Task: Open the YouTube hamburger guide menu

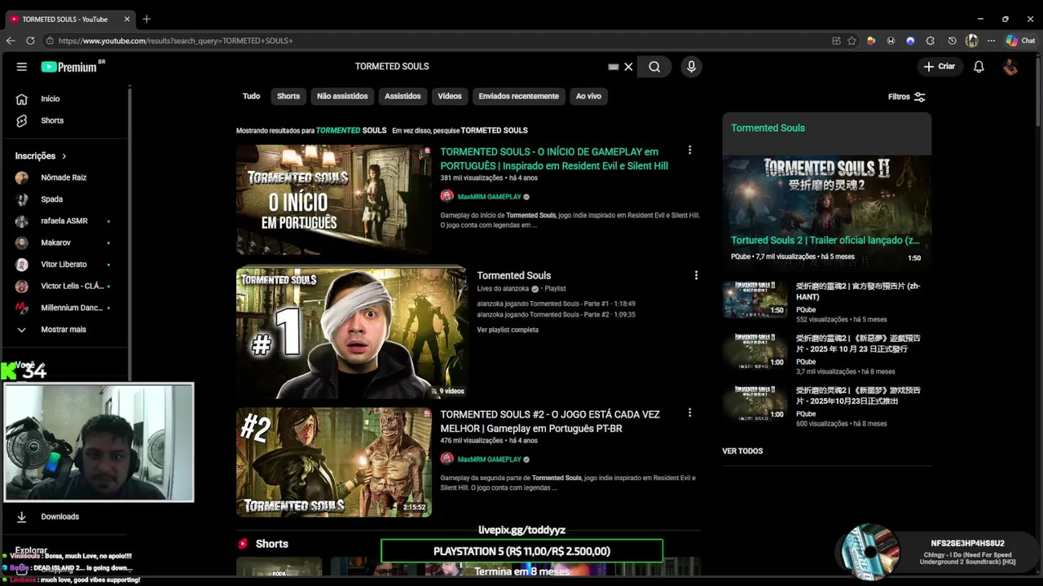Action: pyautogui.click(x=22, y=67)
